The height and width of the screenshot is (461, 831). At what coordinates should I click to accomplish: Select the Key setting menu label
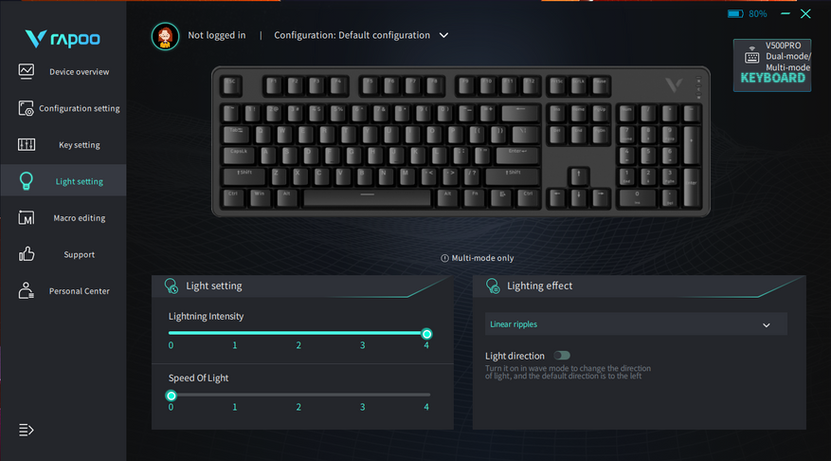pos(79,145)
